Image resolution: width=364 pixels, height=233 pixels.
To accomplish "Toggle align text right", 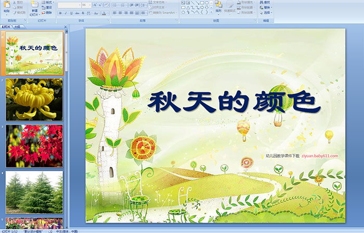I will (126, 13).
